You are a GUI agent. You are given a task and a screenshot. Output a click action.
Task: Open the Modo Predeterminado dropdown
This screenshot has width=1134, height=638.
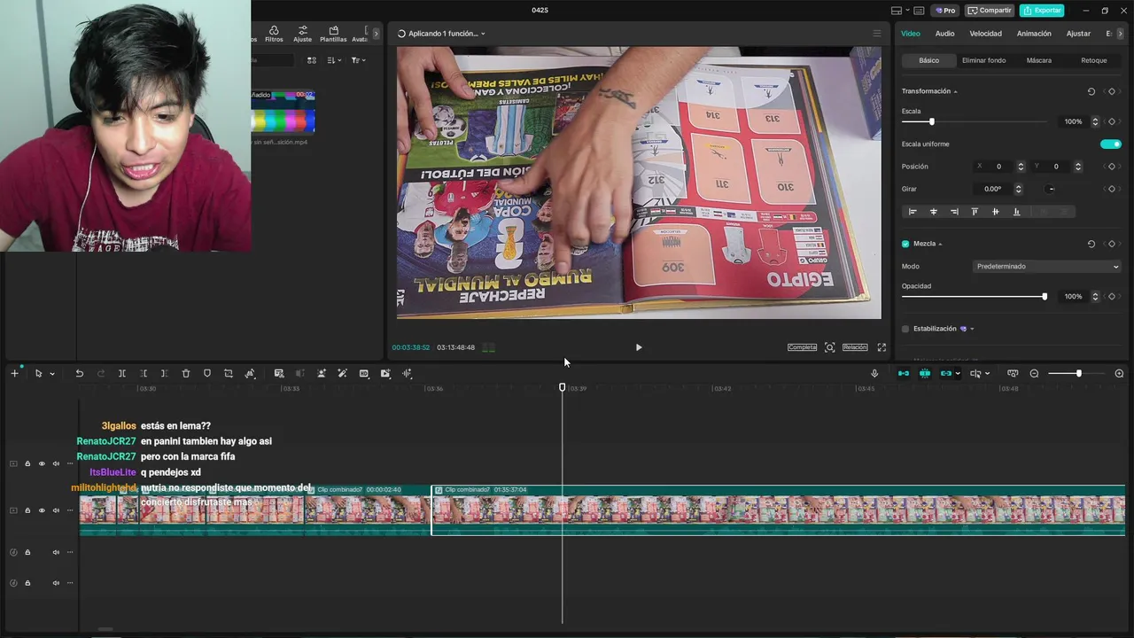pos(1046,266)
